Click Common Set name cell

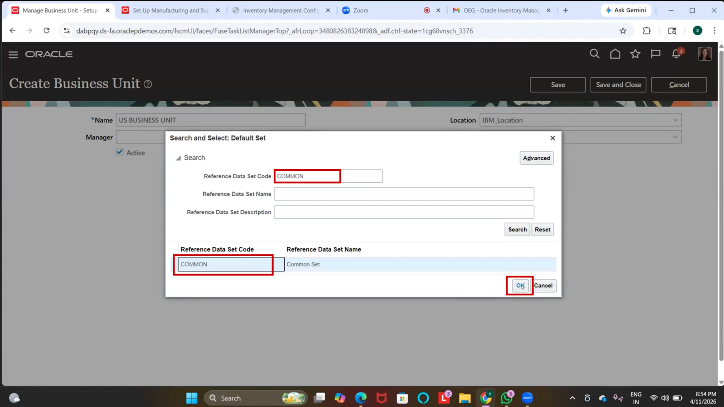(303, 264)
